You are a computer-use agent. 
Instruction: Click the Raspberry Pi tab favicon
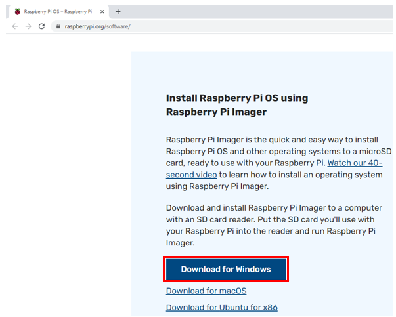[18, 12]
